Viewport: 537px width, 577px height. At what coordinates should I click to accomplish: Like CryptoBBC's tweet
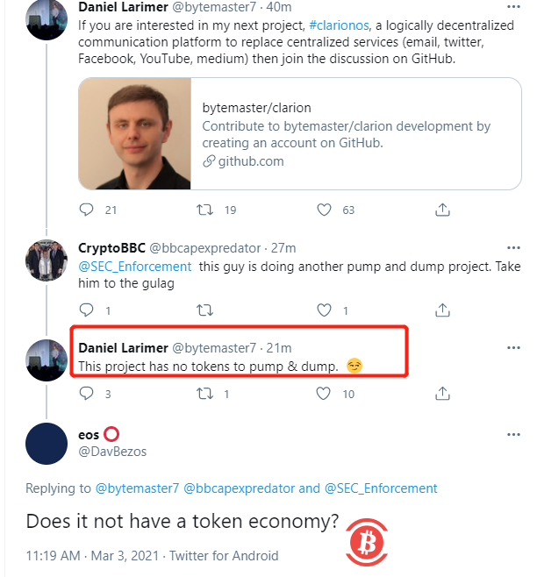coord(324,310)
